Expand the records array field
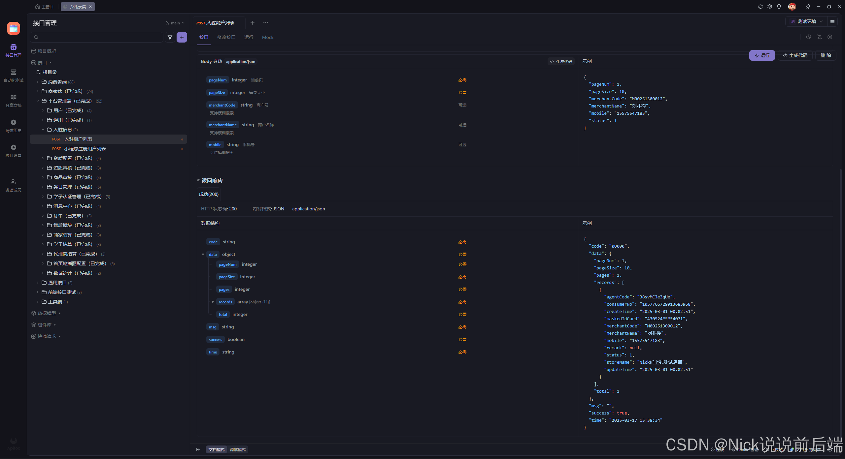Viewport: 845px width, 459px height. 213,302
